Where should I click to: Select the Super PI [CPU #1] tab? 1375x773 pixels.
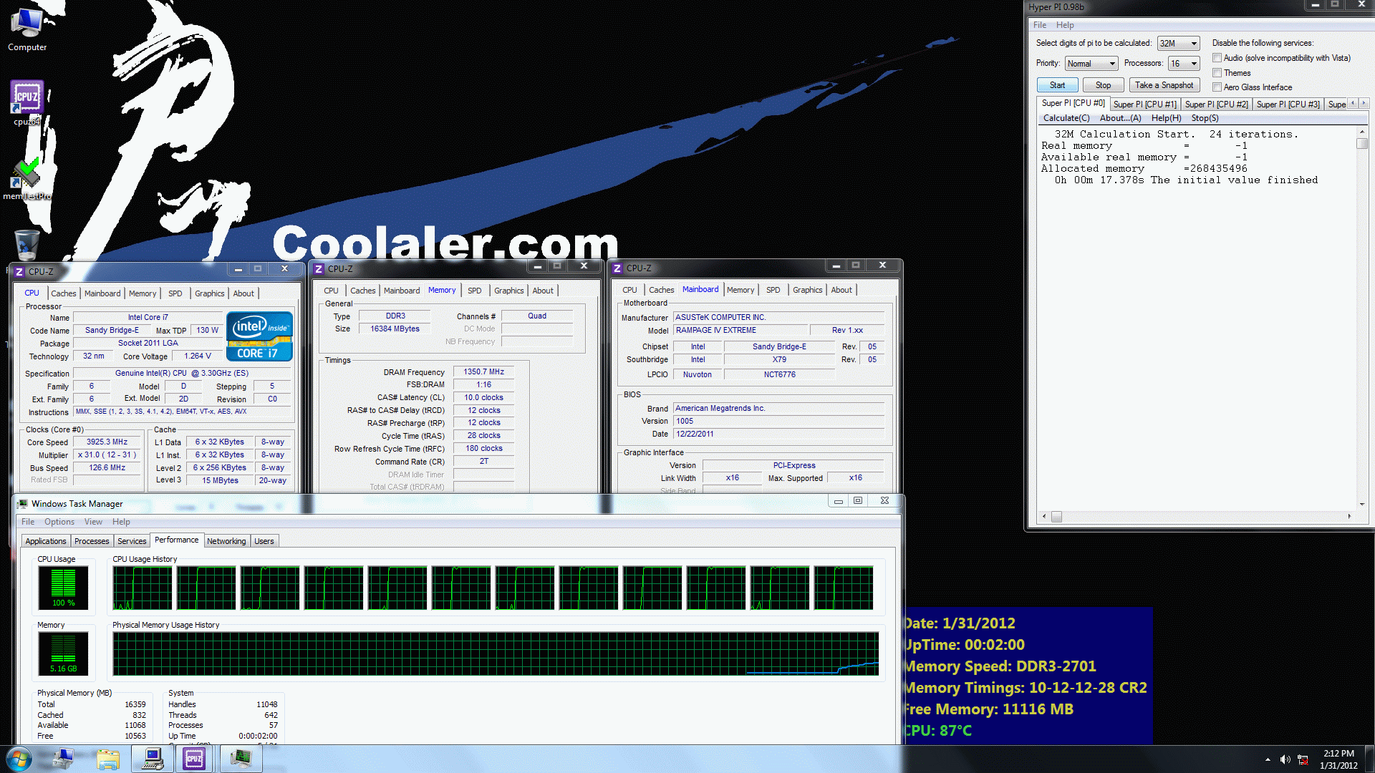(x=1144, y=104)
